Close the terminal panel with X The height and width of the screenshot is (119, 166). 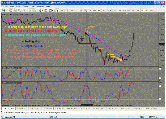click(2, 112)
